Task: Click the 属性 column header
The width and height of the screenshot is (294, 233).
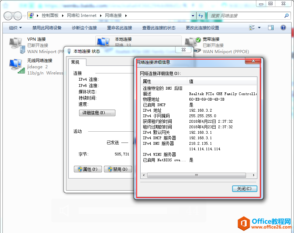Action: pos(164,81)
